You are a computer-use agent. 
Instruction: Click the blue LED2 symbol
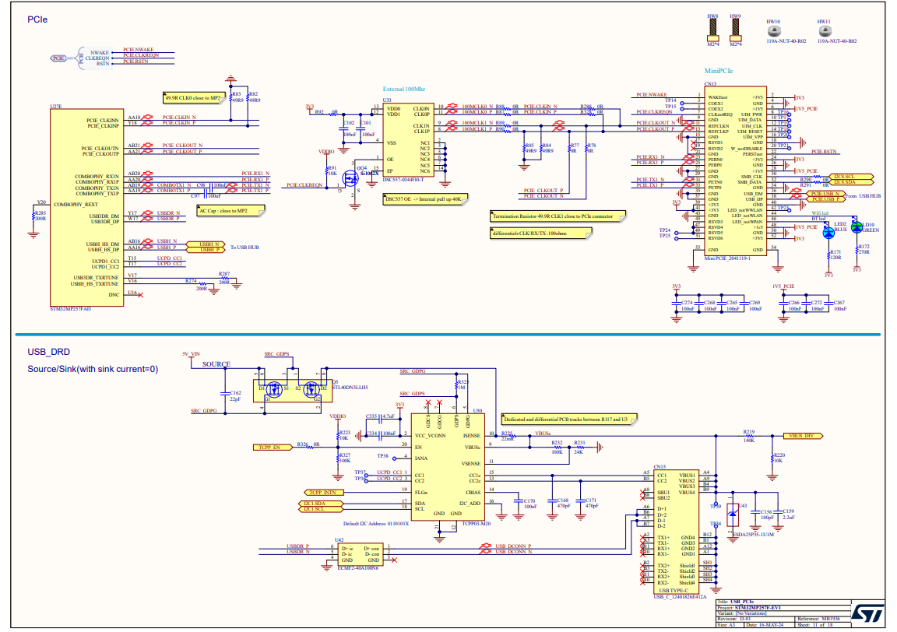tap(828, 232)
